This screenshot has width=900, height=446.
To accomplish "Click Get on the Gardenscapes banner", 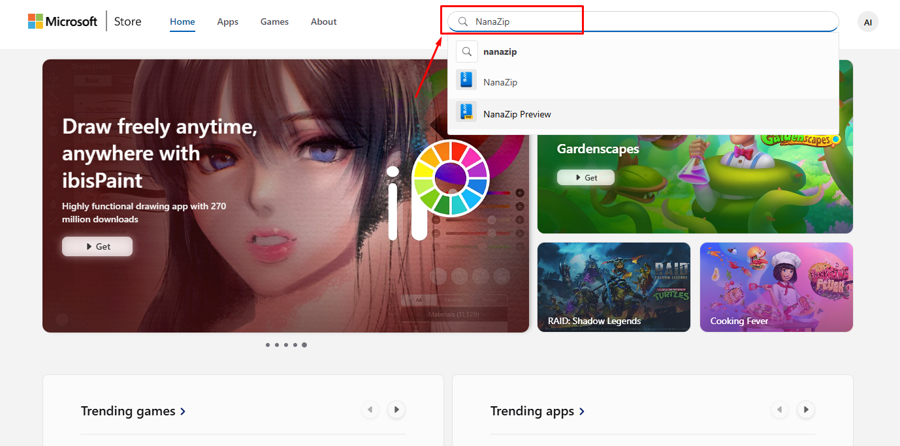I will 585,177.
